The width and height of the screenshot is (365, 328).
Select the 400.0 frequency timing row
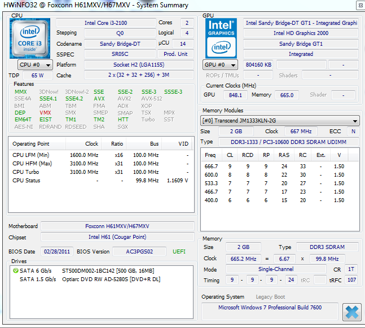[280, 200]
